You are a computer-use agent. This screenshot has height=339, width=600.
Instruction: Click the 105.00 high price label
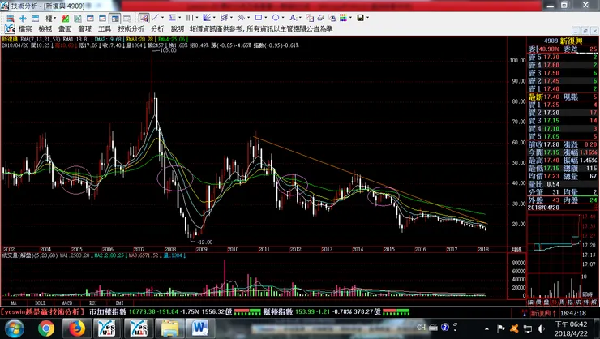(x=169, y=50)
